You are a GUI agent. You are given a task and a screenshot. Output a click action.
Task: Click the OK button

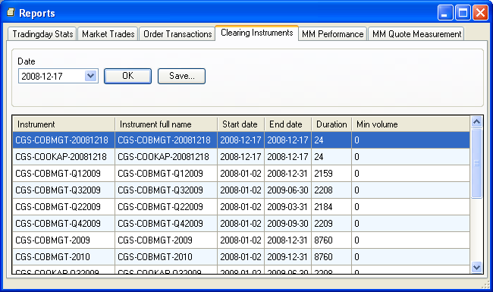coord(127,76)
